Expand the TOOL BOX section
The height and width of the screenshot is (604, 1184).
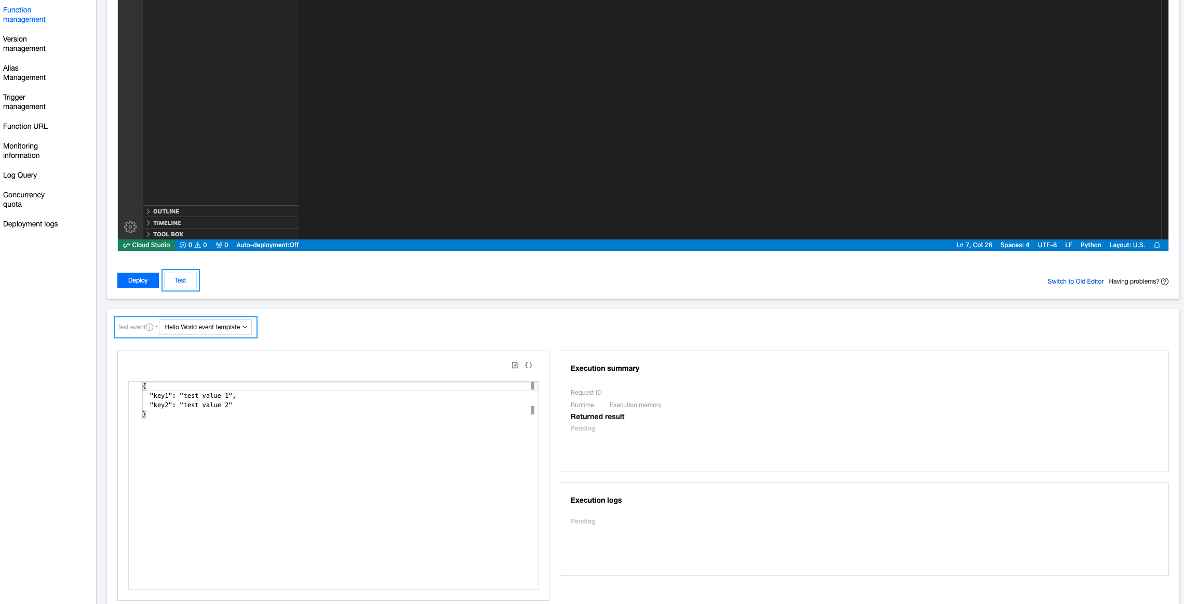click(x=168, y=234)
